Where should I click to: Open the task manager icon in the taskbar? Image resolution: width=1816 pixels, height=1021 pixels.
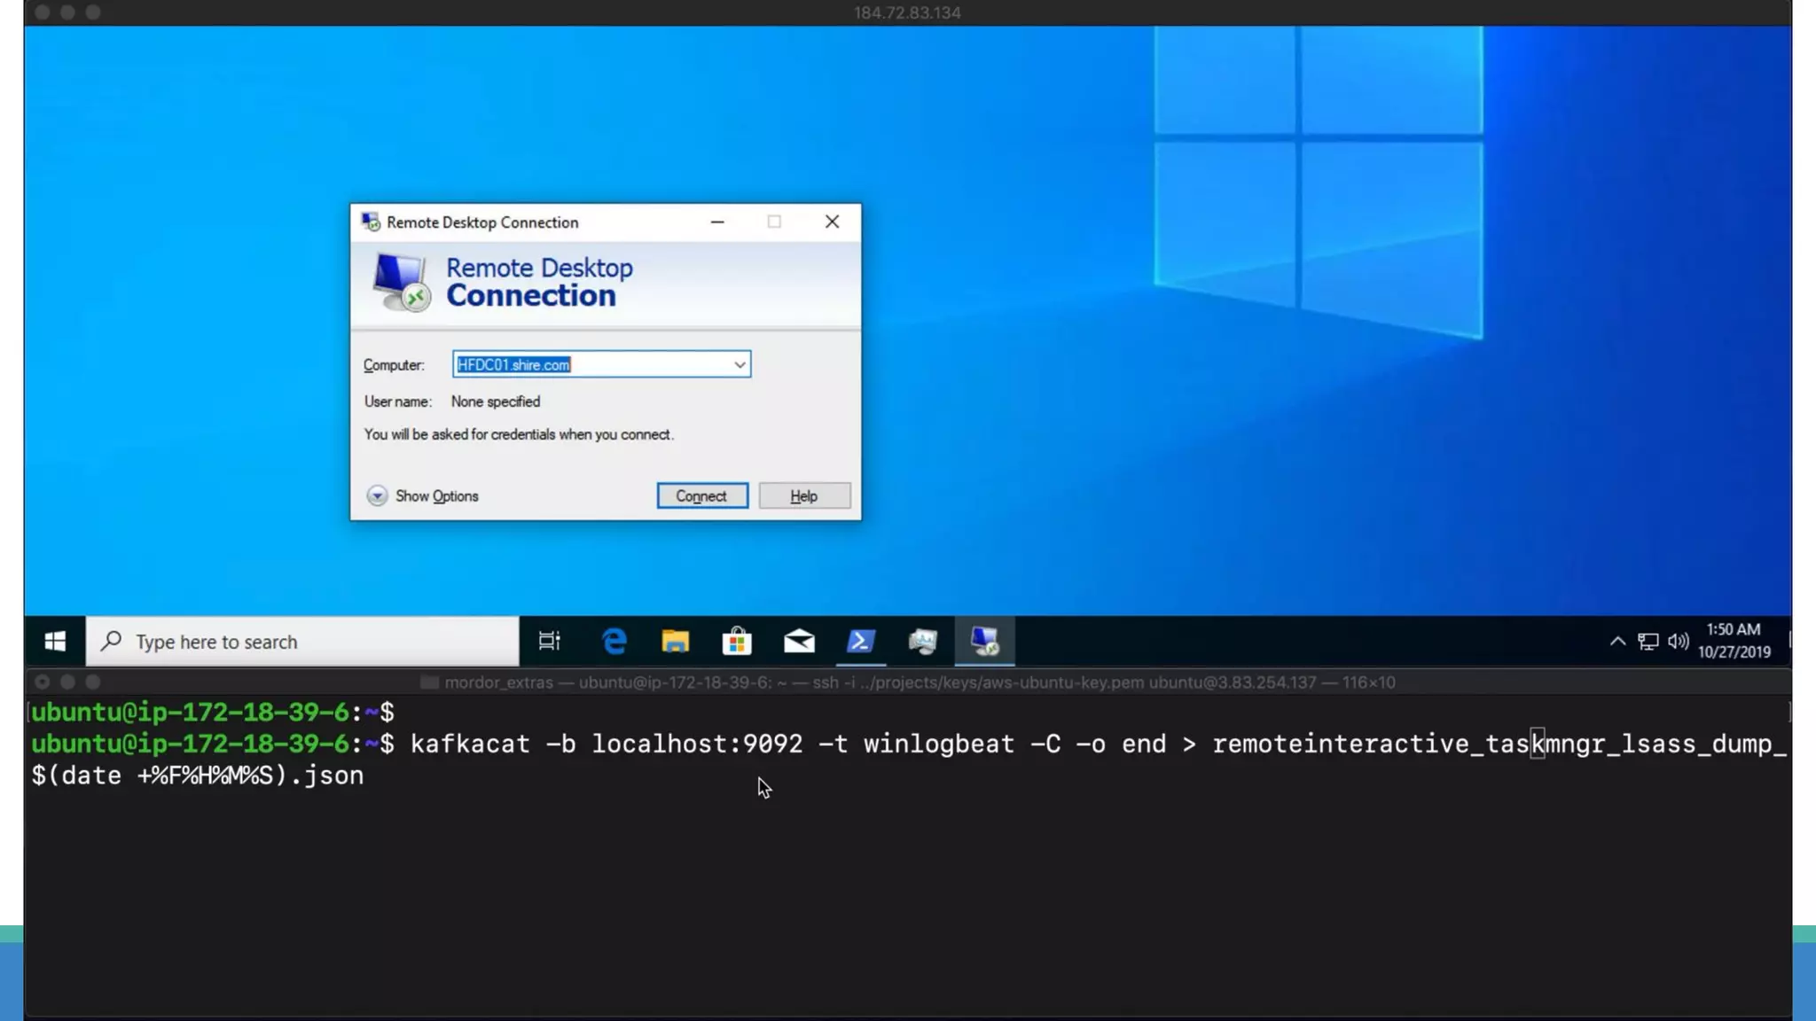pos(923,641)
